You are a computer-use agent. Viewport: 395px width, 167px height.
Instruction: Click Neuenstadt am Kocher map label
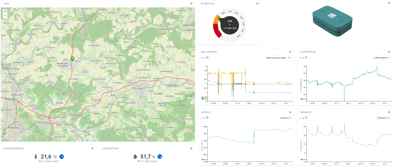[x=63, y=65]
